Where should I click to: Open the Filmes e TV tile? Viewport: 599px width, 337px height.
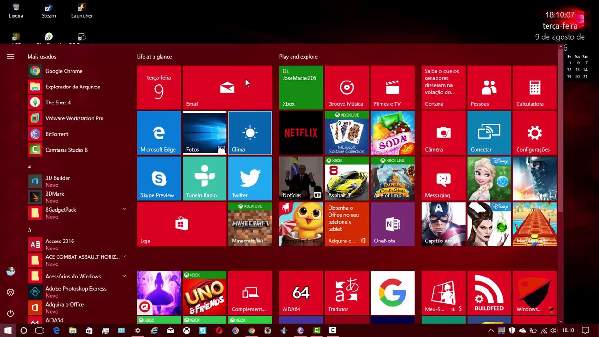click(x=392, y=88)
